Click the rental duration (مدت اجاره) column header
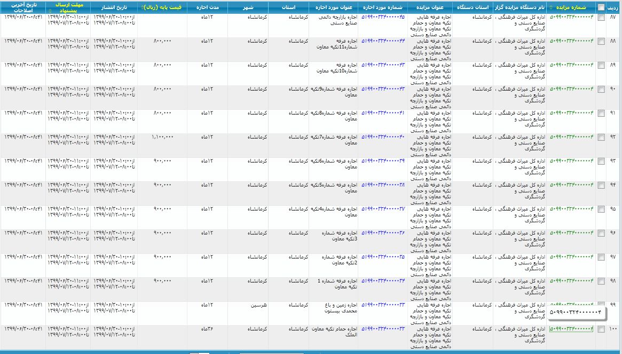Image resolution: width=622 pixels, height=354 pixels. click(x=207, y=7)
